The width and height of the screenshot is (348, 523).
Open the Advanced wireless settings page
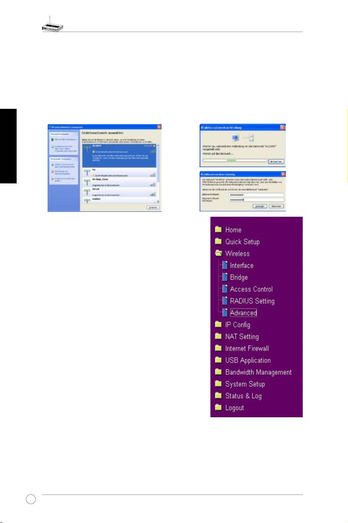coord(243,313)
